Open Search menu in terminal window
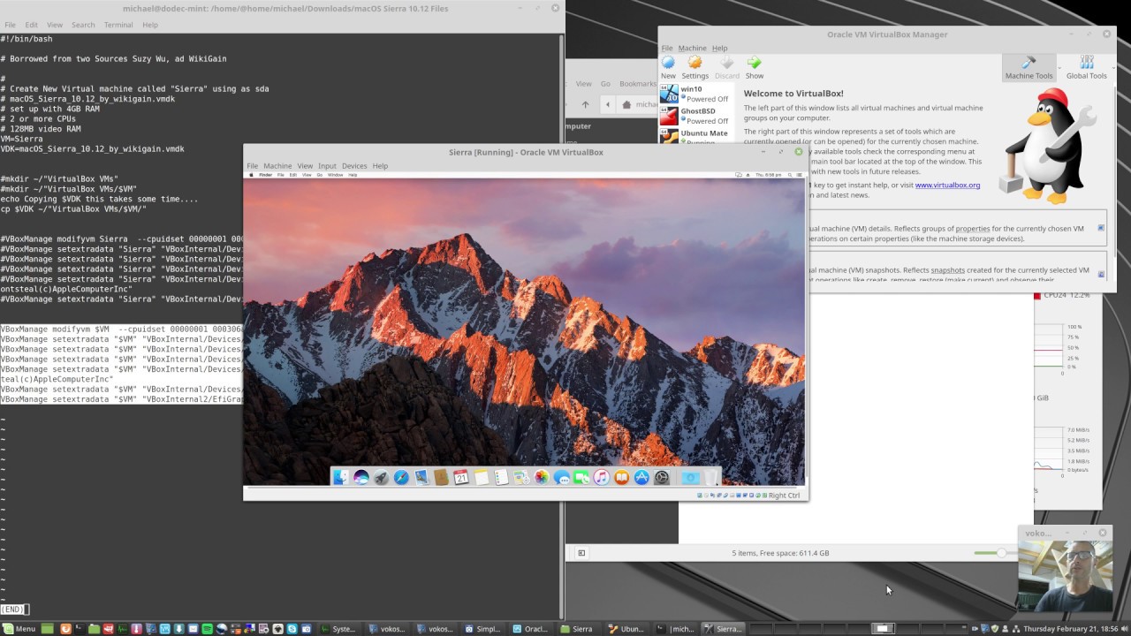The width and height of the screenshot is (1131, 636). coord(83,25)
